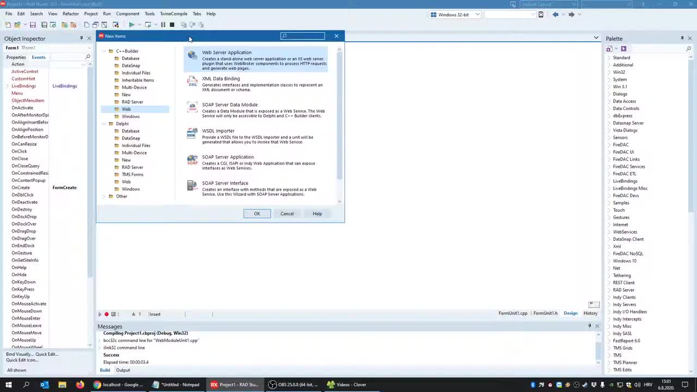Screen dimensions: 697x392
Task: Click the red record macro icon
Action: (x=107, y=314)
